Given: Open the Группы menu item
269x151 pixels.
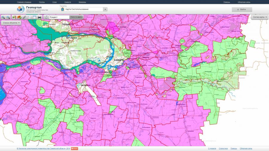Looking at the screenshot, I should tap(42, 2).
